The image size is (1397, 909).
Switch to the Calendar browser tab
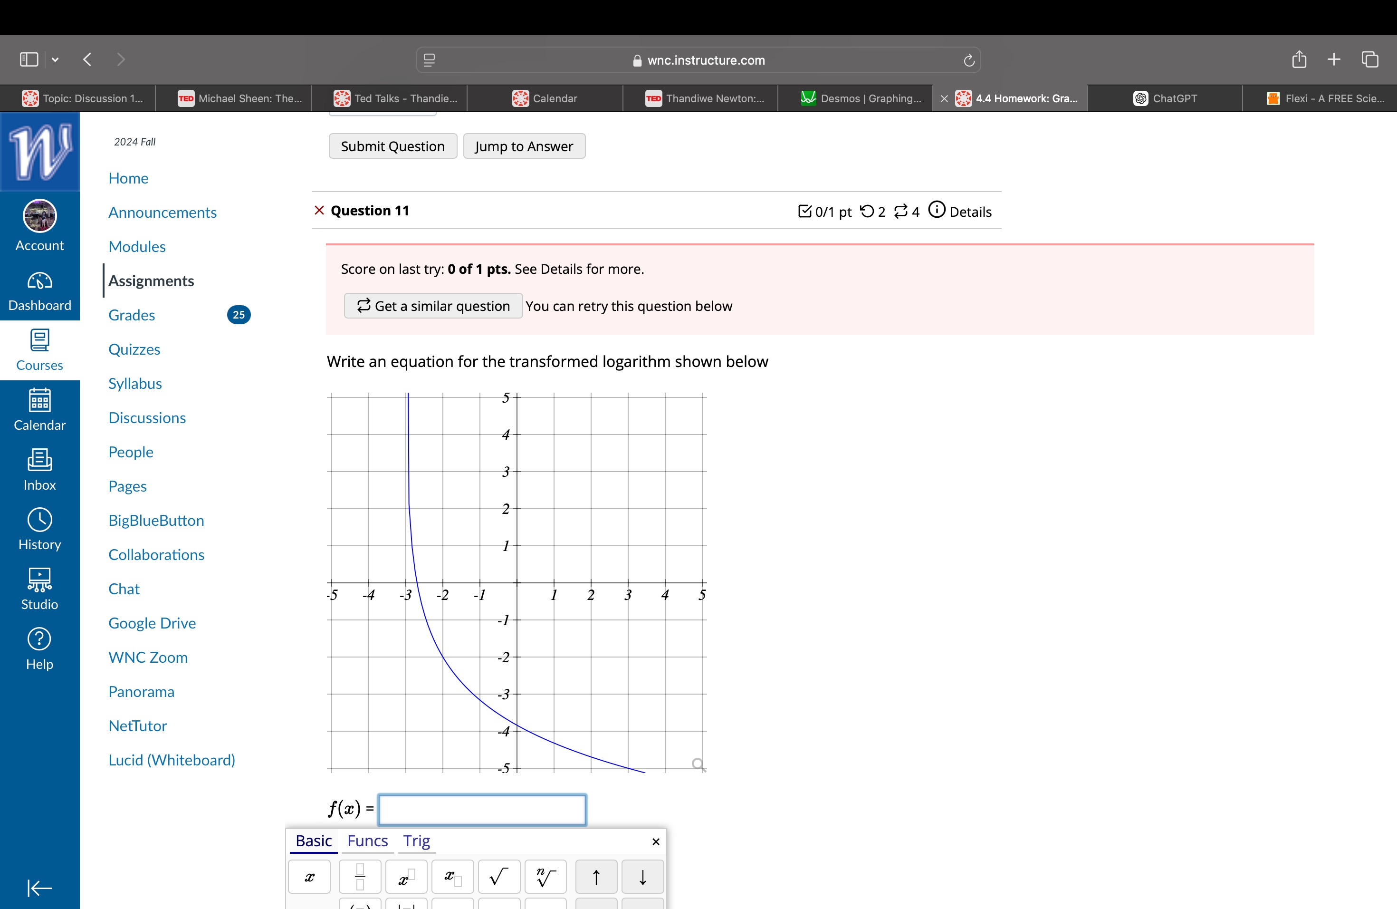(x=545, y=98)
